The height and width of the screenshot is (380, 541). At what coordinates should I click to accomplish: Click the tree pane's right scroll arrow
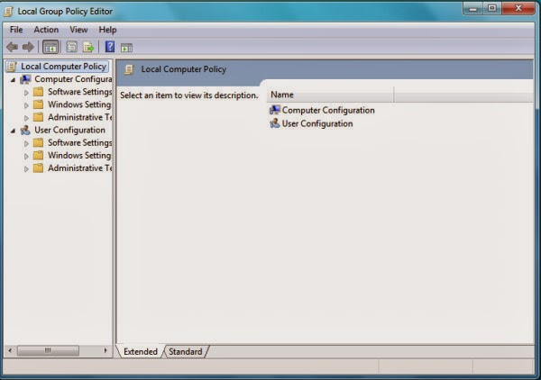tap(105, 350)
